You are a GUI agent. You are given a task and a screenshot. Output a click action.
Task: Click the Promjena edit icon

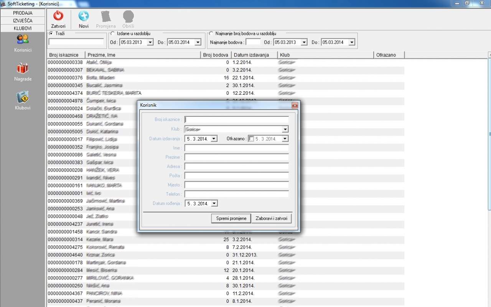(105, 16)
